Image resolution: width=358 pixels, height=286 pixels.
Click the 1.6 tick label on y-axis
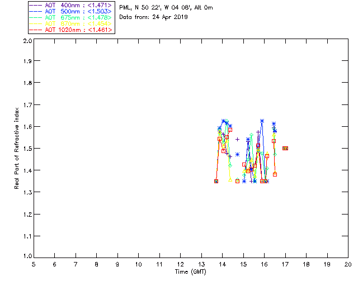click(27, 127)
